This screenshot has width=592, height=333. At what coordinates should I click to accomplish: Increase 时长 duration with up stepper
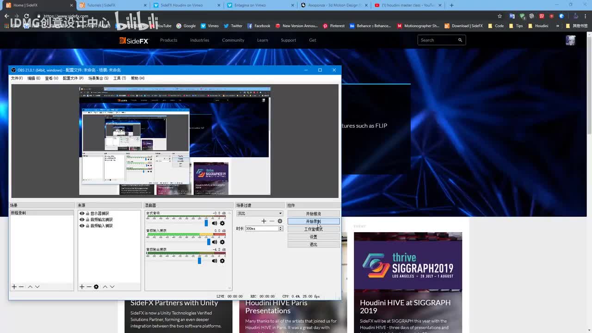280,228
